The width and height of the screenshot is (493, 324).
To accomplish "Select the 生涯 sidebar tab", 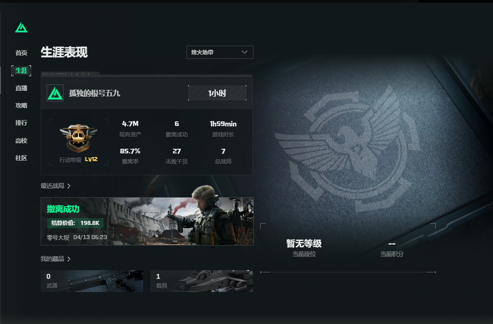I will [x=21, y=71].
